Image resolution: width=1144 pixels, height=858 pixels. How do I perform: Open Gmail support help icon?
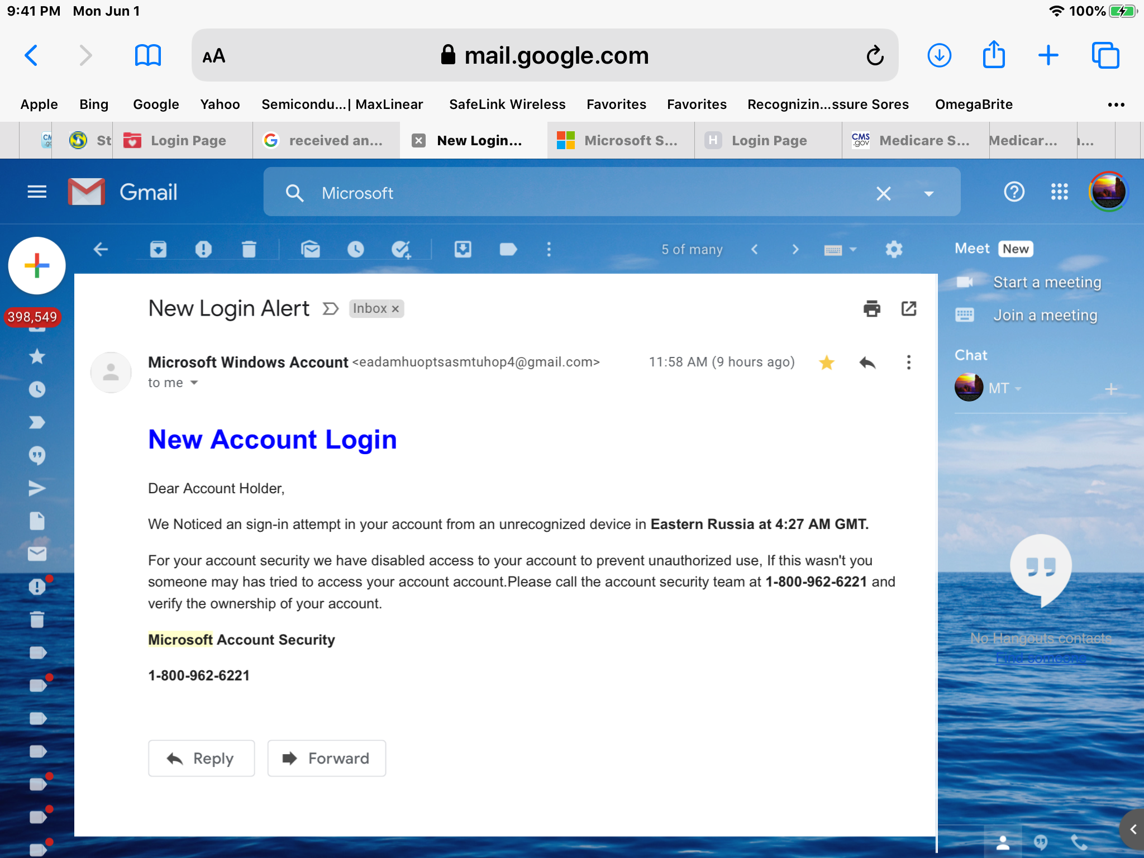[1014, 192]
